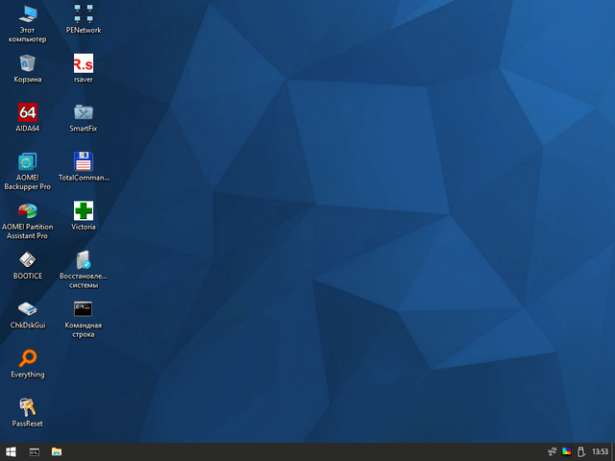The width and height of the screenshot is (615, 461).
Task: Open AIDA64 system diagnostics
Action: 28,117
